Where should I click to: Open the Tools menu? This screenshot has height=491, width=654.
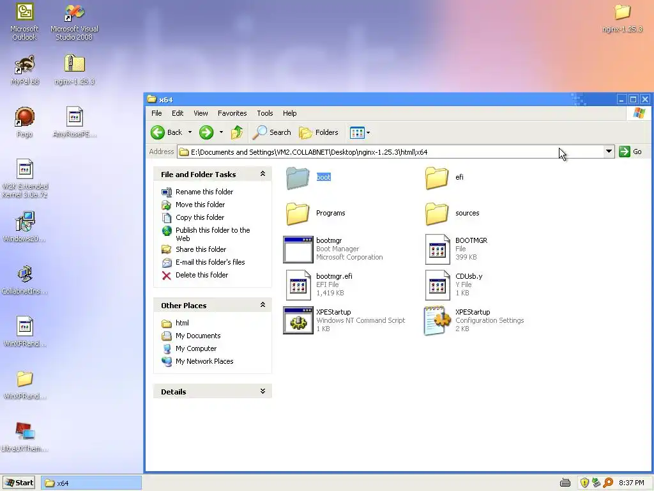pyautogui.click(x=265, y=113)
